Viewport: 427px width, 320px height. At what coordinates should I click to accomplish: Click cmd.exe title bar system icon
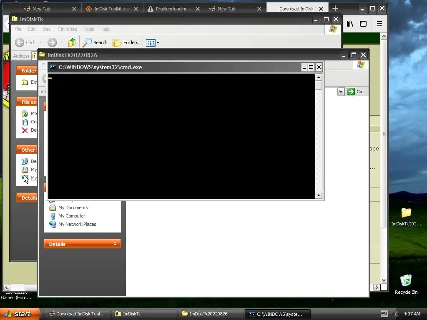tap(53, 67)
